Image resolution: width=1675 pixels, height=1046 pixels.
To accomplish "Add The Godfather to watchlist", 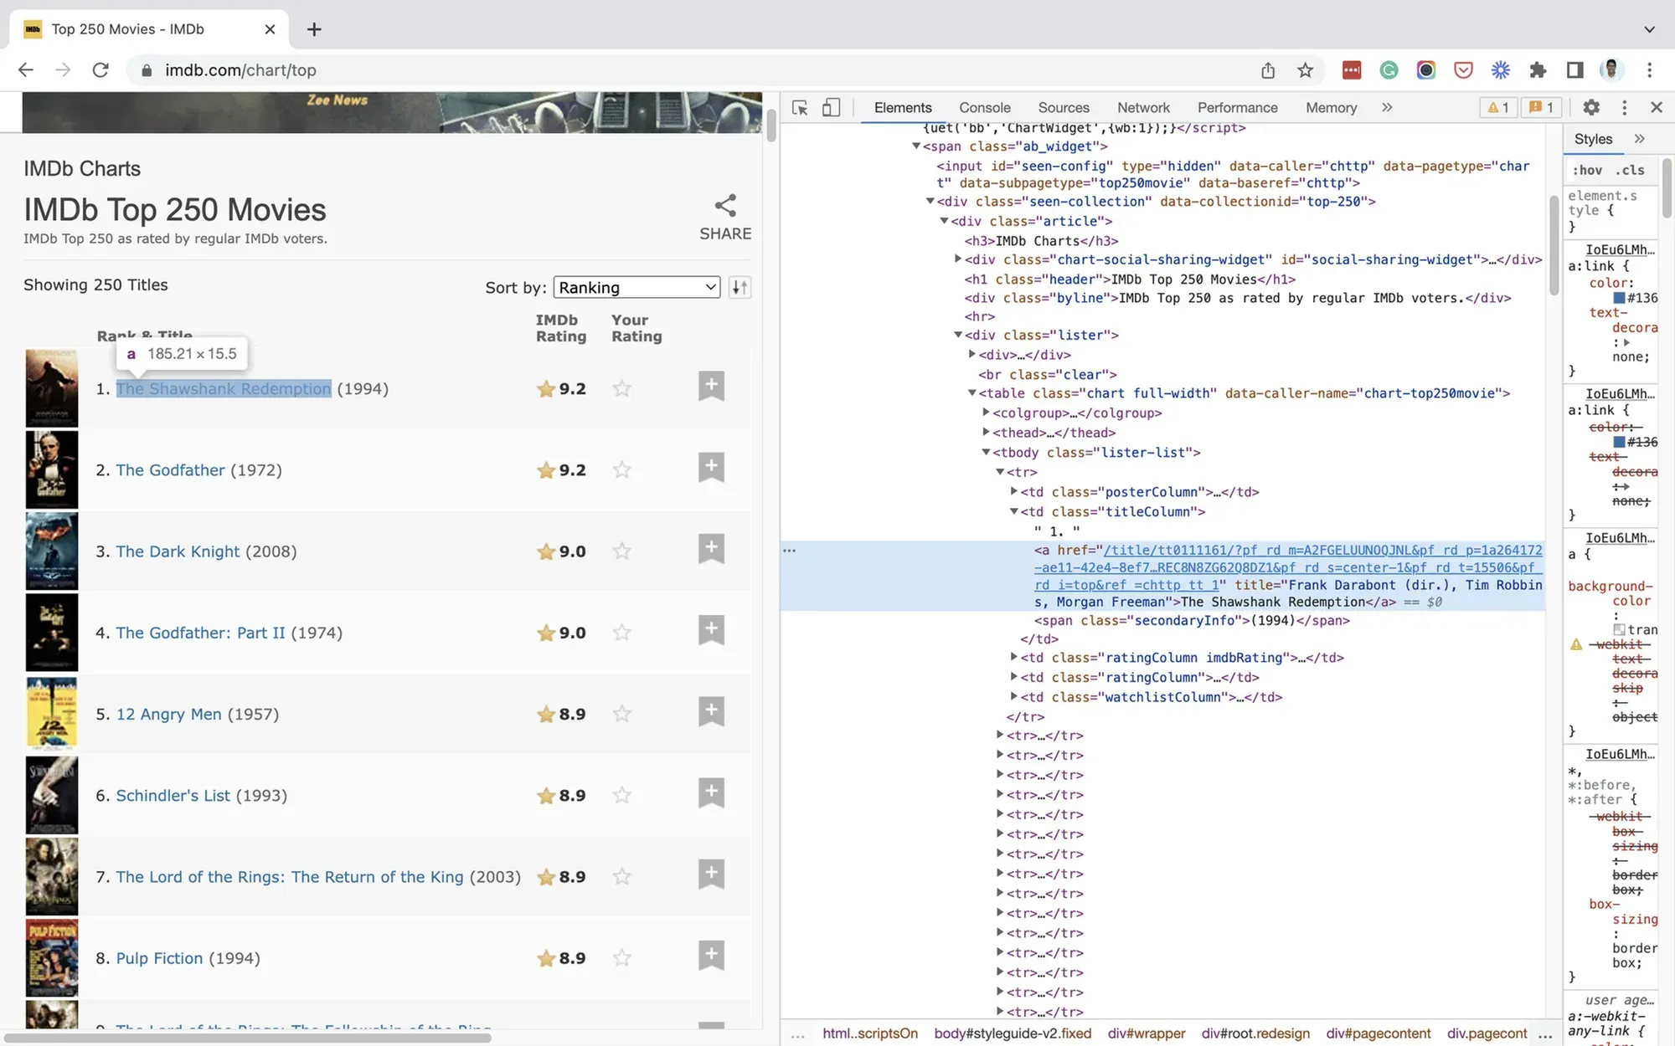I will click(x=711, y=467).
